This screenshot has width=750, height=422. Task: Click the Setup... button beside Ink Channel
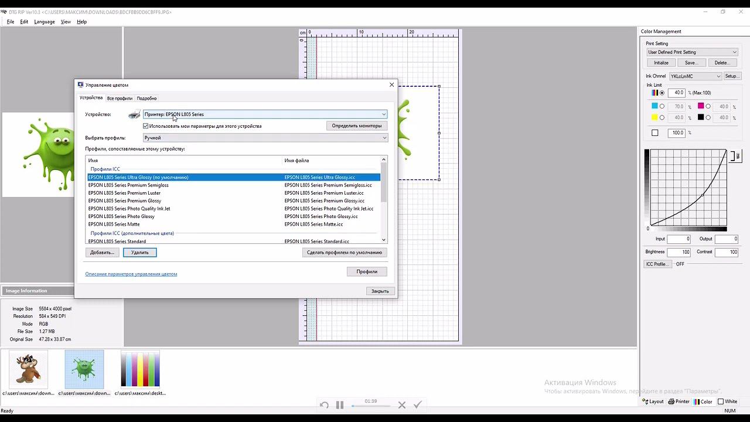coord(732,76)
